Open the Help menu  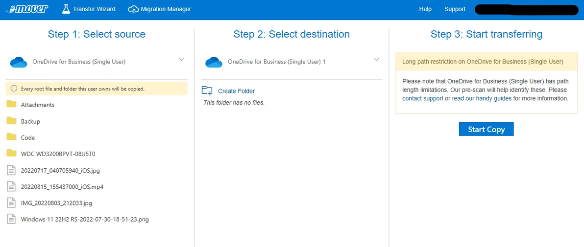coord(425,9)
